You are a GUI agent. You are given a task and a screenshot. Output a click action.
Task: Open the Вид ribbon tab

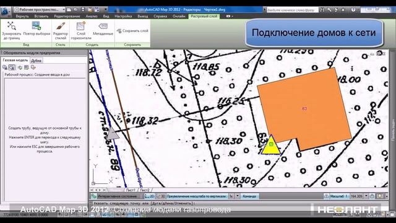[106, 16]
